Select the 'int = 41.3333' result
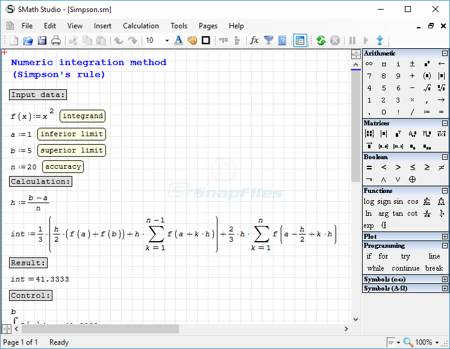The width and height of the screenshot is (450, 349). point(40,279)
